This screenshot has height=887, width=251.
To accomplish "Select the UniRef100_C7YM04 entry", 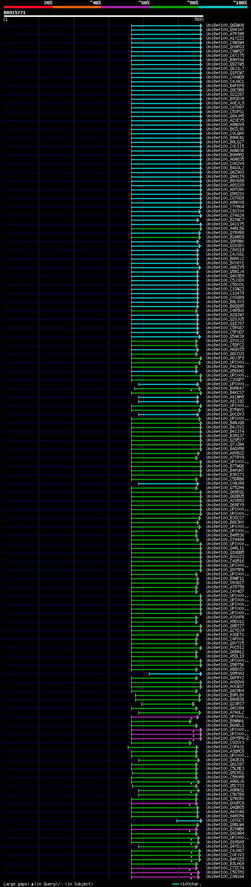I will coord(225,207).
